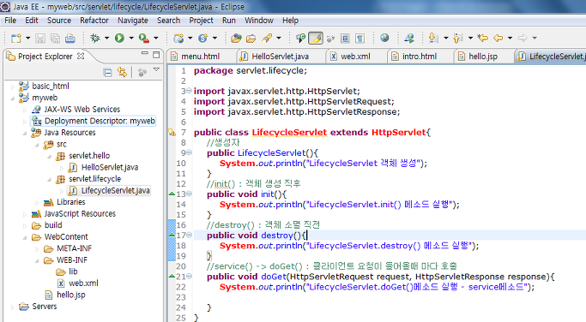Open the Web Browser globe icon
This screenshot has height=322, width=586.
click(x=384, y=38)
